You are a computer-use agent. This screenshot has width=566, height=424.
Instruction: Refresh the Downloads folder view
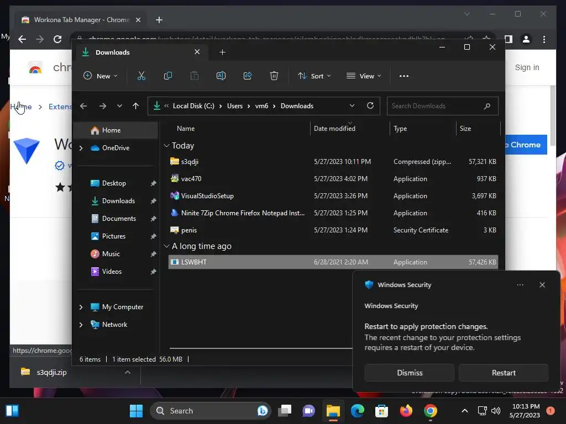(x=370, y=105)
